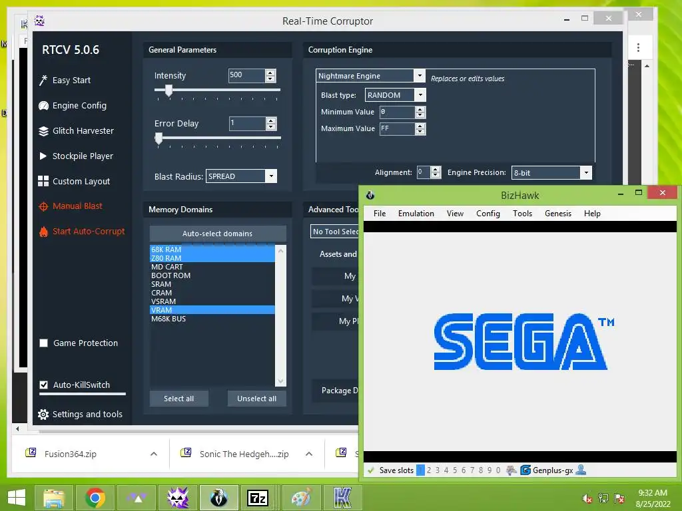Open BizHawk Help menu
682x511 pixels.
[592, 214]
